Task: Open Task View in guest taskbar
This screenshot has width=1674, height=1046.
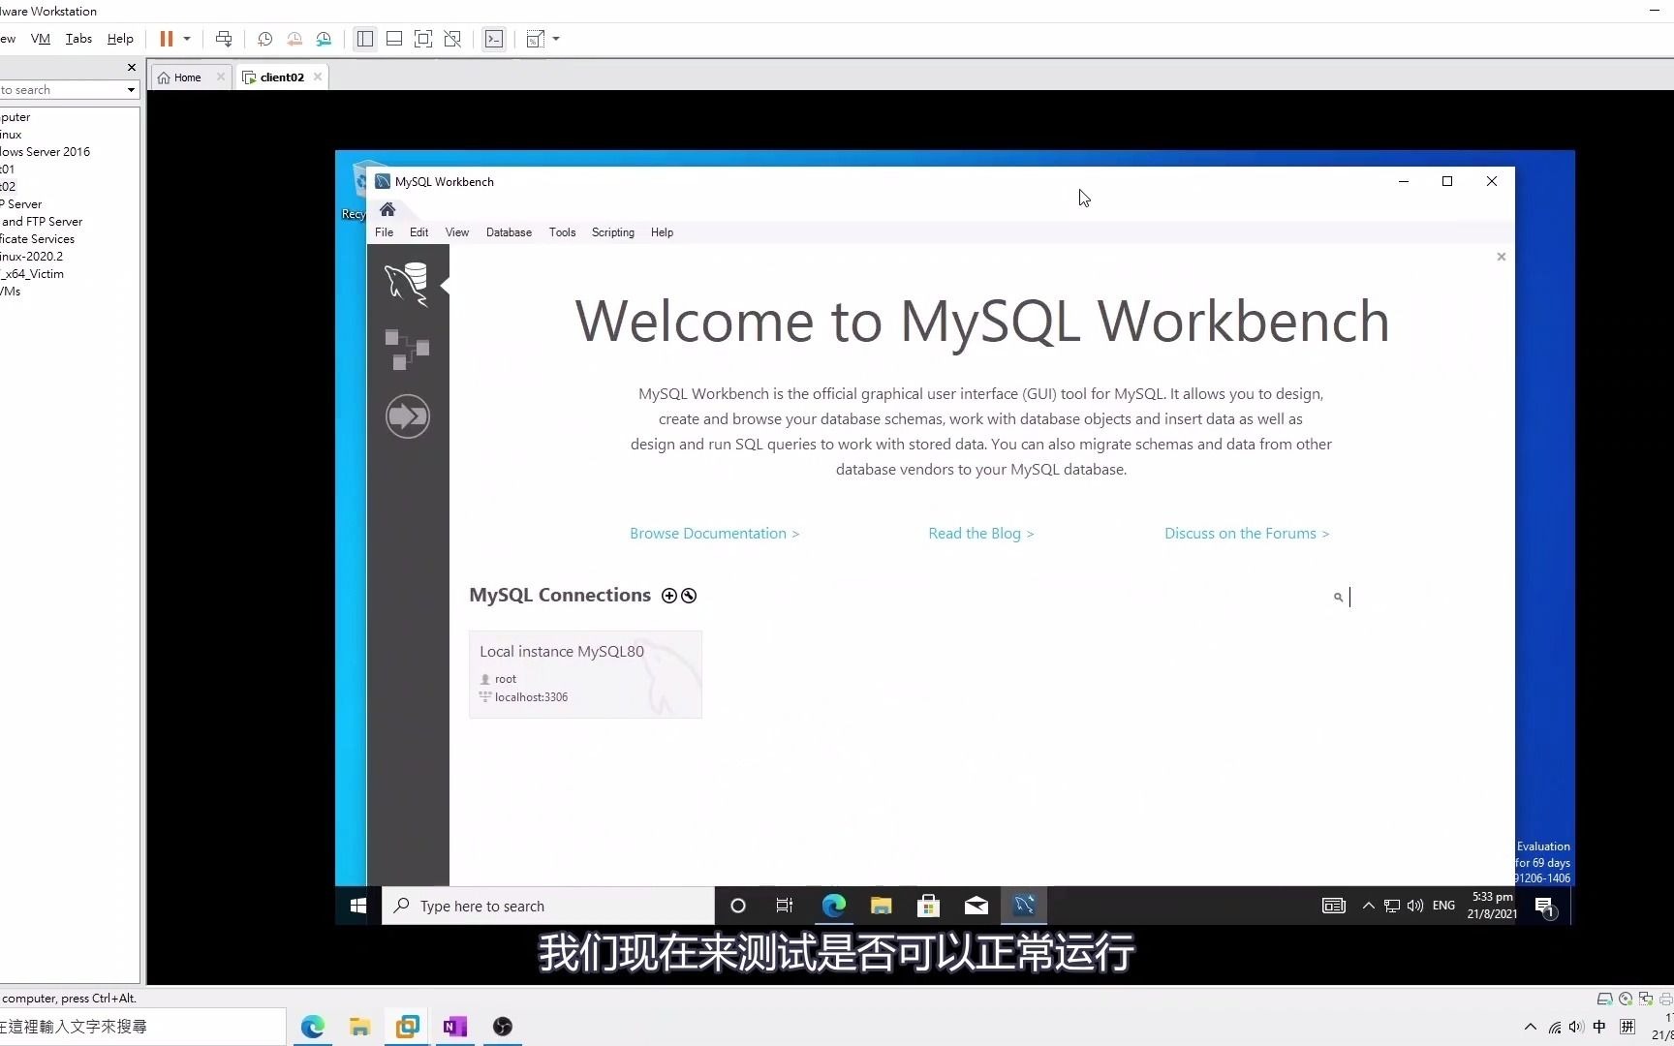Action: [x=785, y=906]
